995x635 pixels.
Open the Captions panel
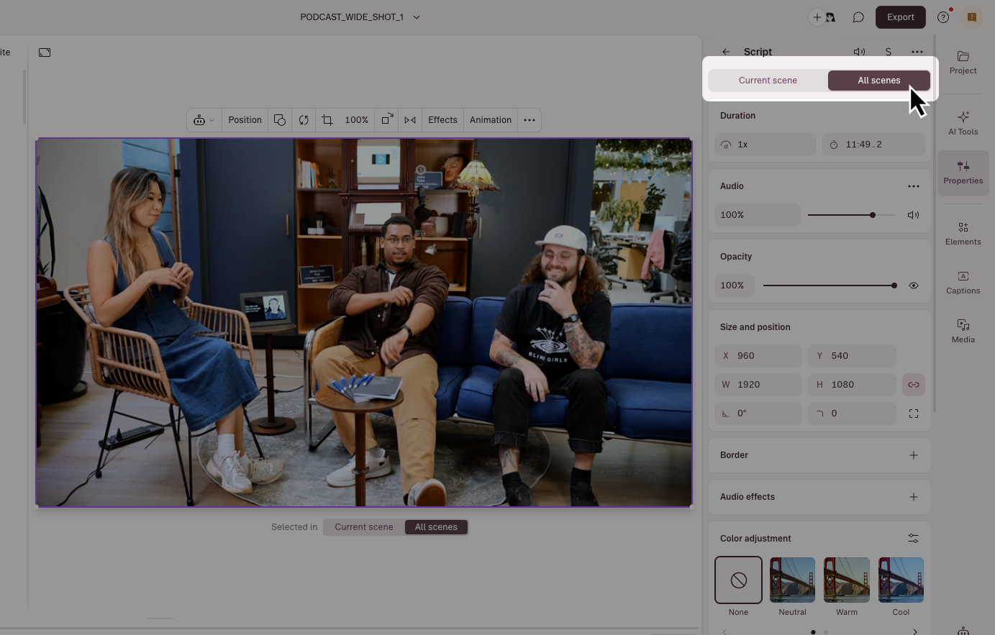[x=963, y=281]
